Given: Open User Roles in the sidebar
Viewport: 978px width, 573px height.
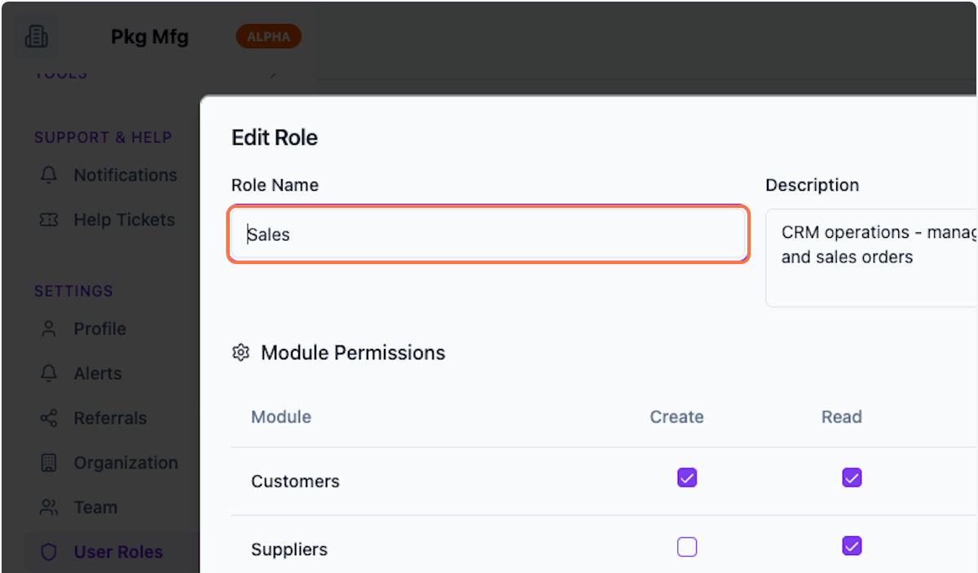Looking at the screenshot, I should pyautogui.click(x=118, y=552).
